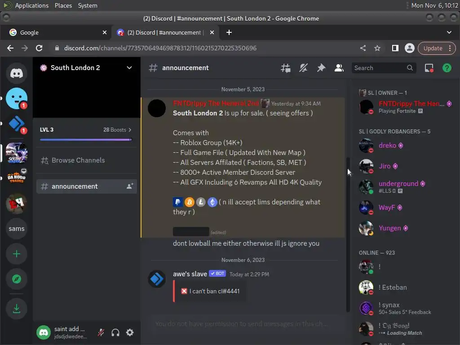This screenshot has height=345, width=460.
Task: Open Chrome profile avatar icon
Action: [x=410, y=48]
